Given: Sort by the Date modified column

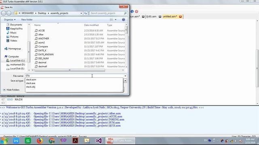Looking at the screenshot, I should tap(91, 25).
